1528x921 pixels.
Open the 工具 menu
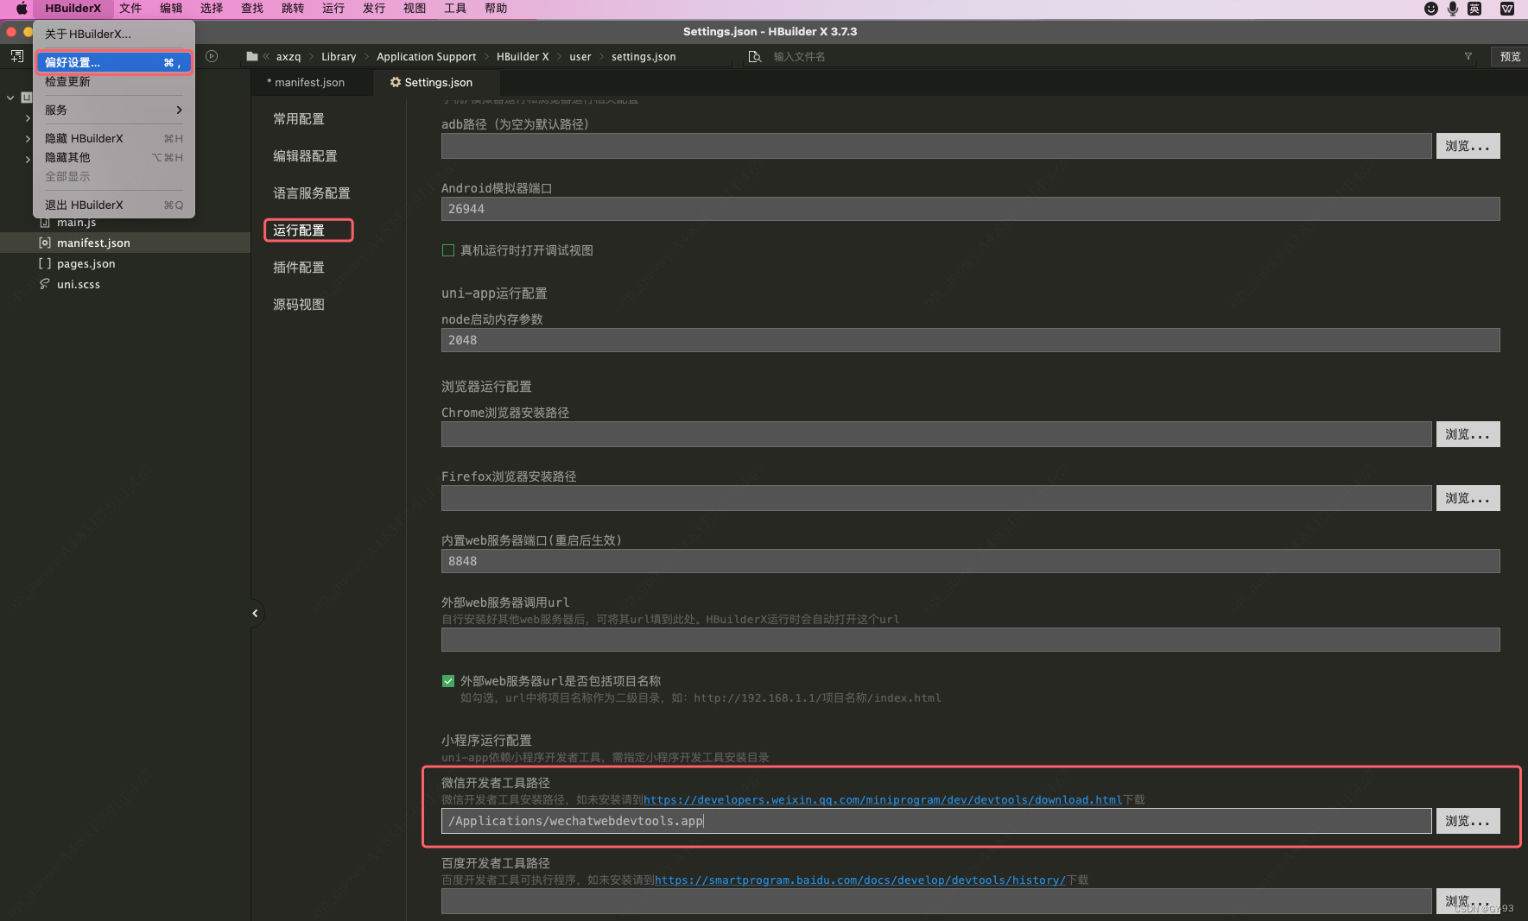click(455, 9)
